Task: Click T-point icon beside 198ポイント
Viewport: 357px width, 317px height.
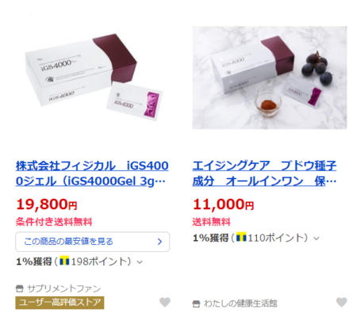Action: point(64,261)
